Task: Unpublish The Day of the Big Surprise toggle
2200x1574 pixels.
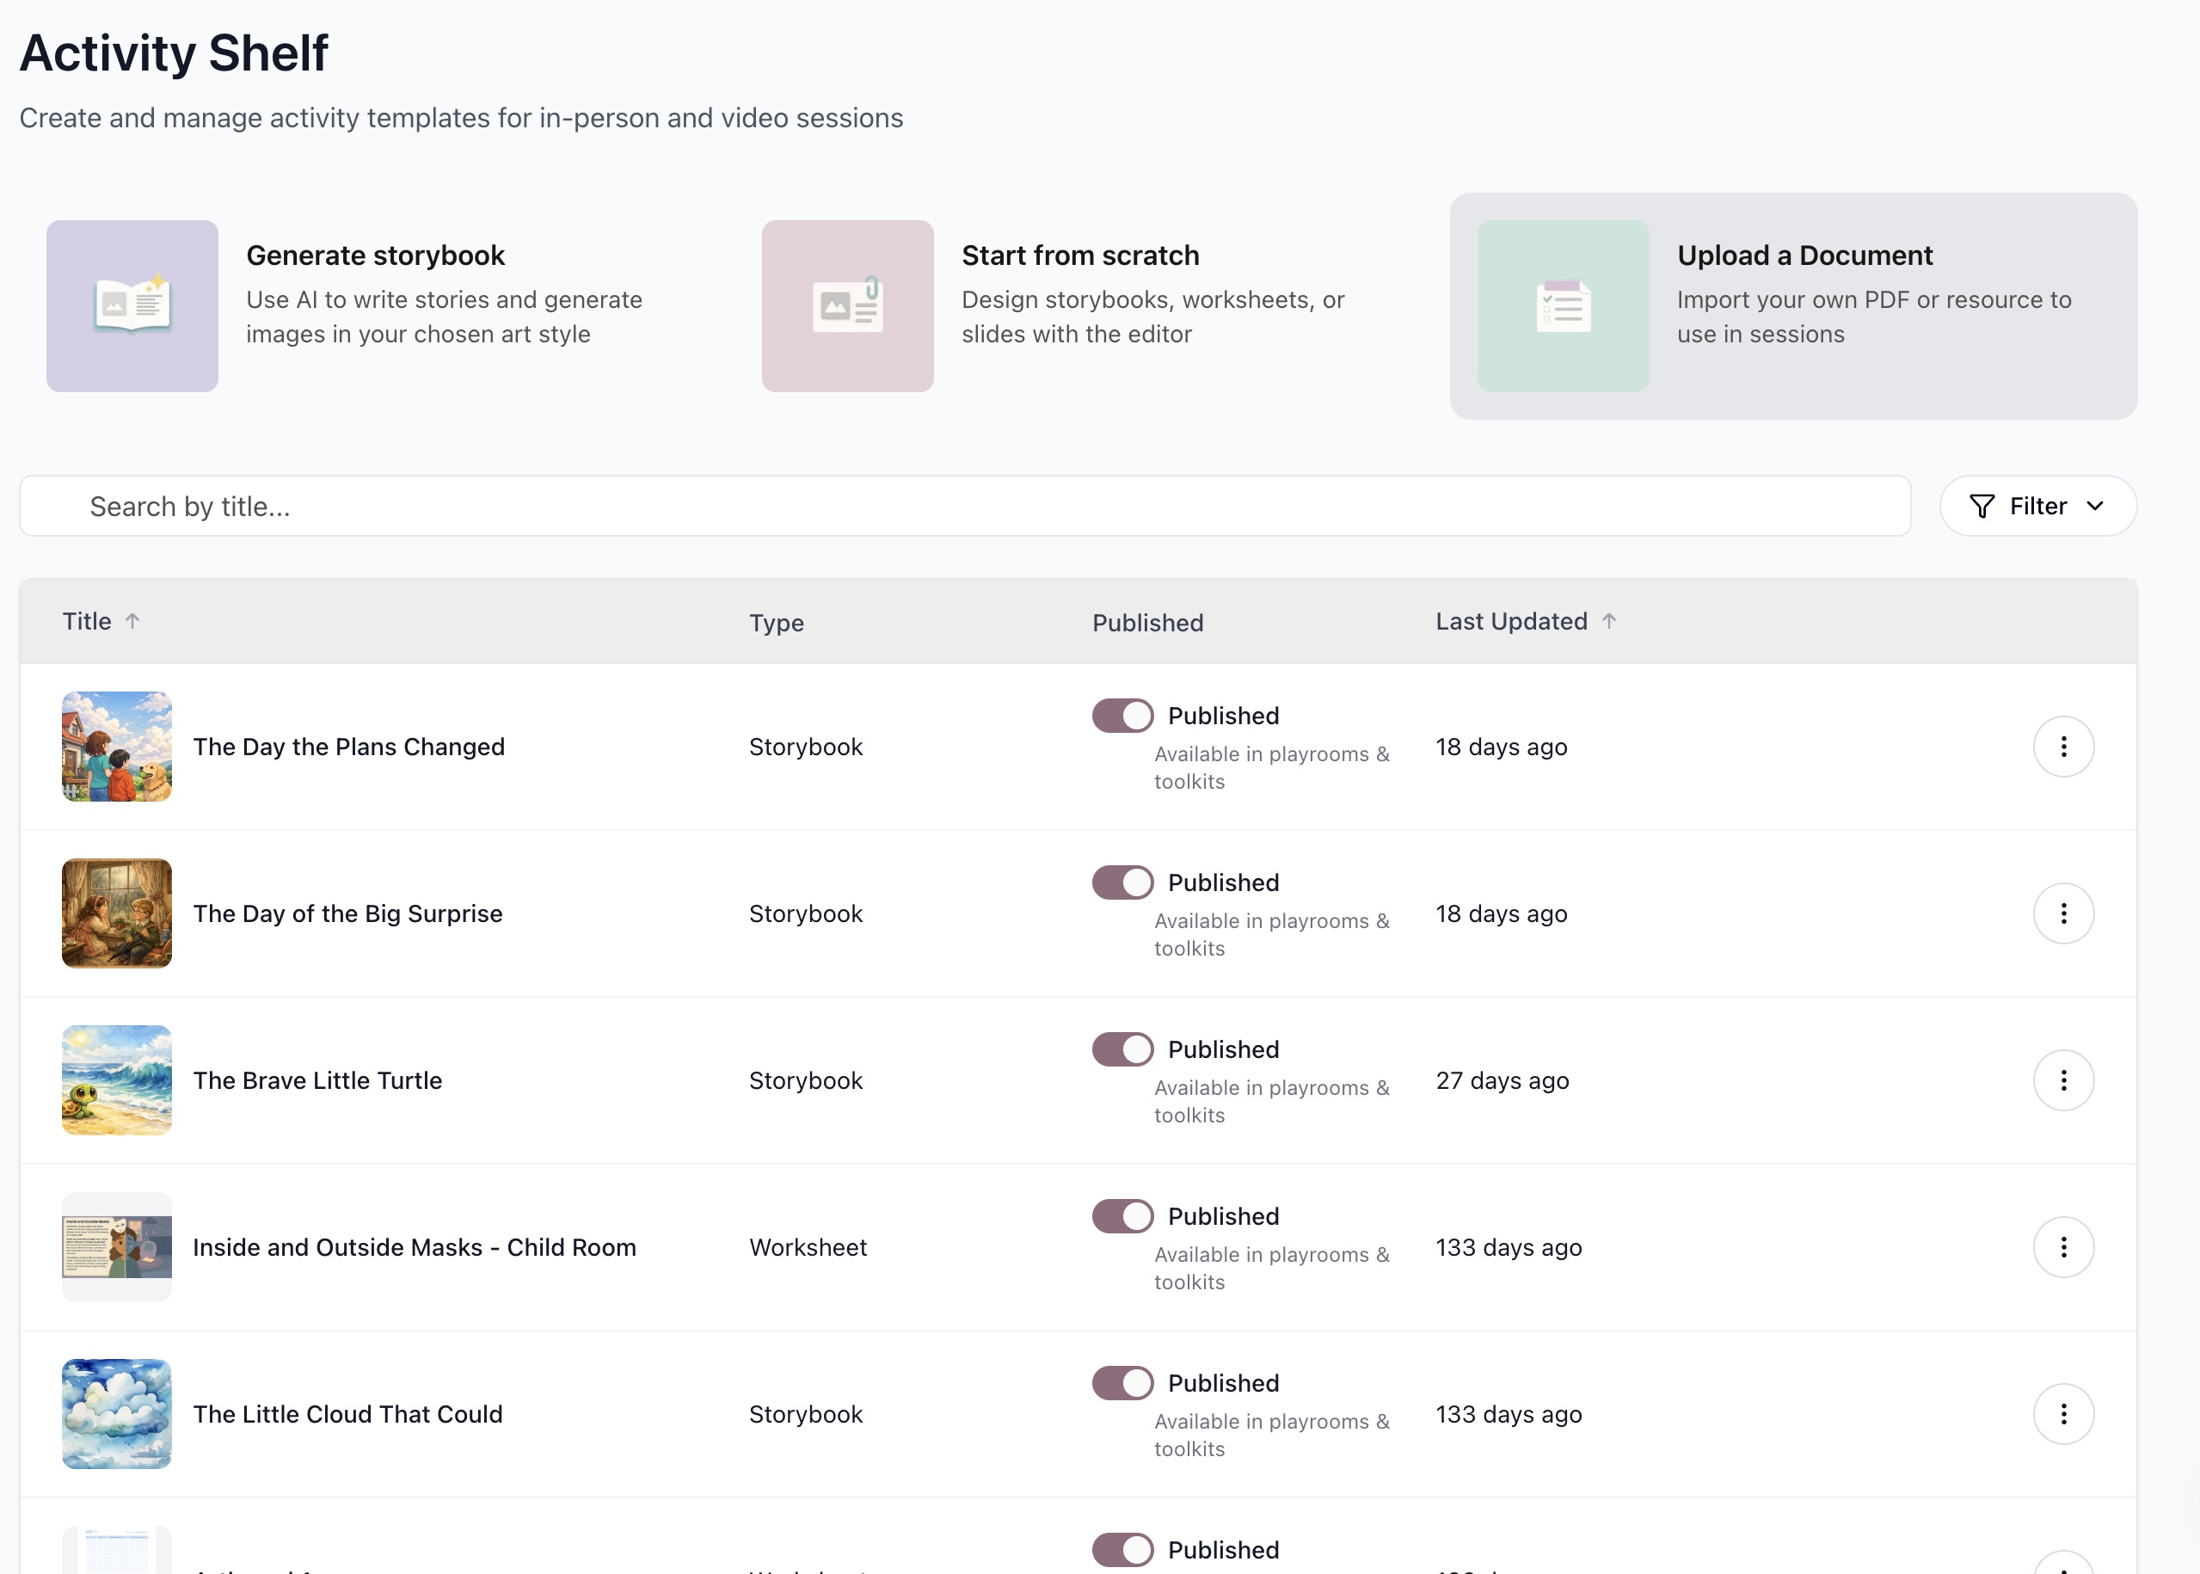Action: [x=1122, y=882]
